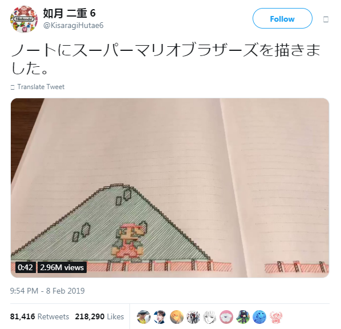The width and height of the screenshot is (341, 329).
Task: View the 81,416 Retweets list
Action: coord(39,316)
